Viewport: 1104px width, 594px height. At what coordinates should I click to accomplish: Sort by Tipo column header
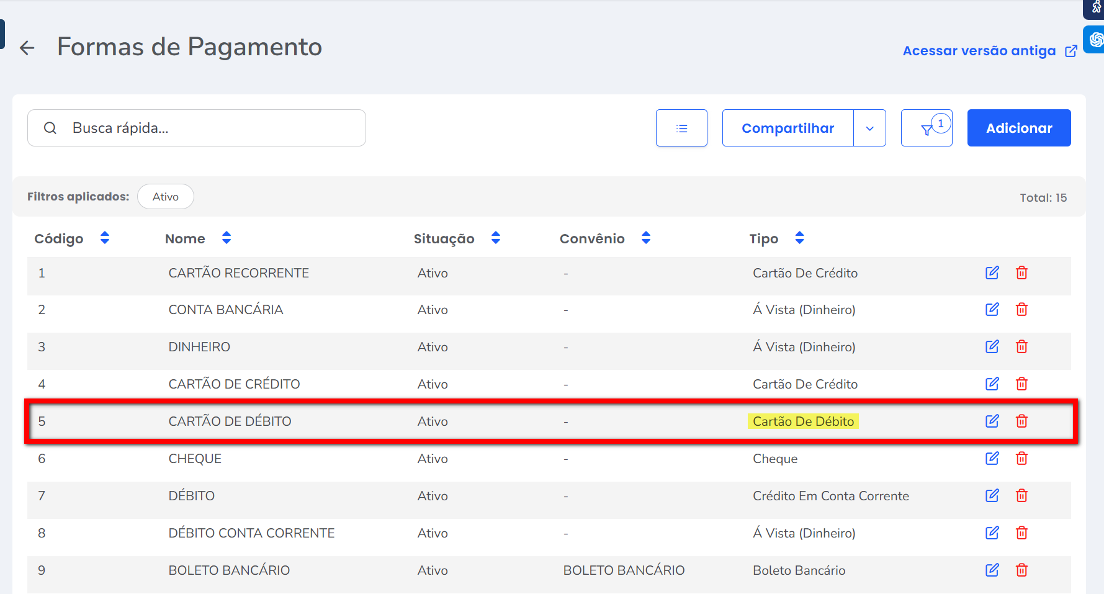pyautogui.click(x=799, y=238)
